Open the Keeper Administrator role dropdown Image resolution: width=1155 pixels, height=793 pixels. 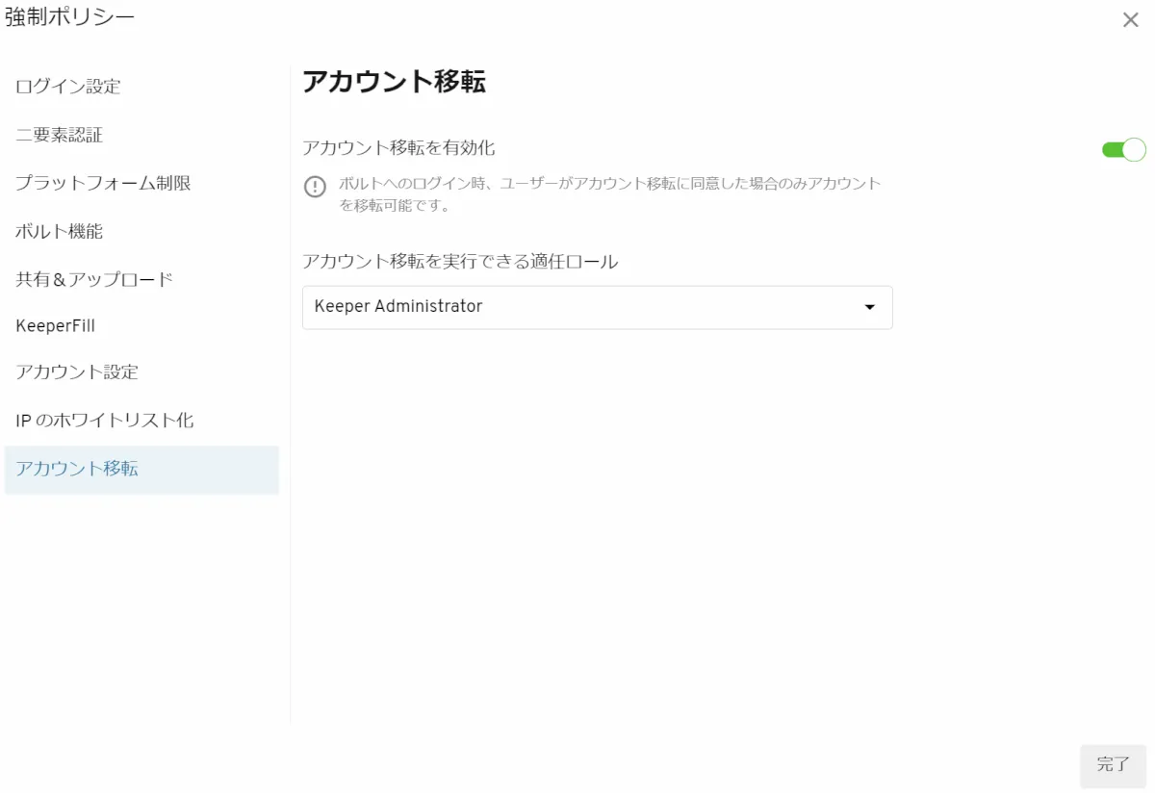point(597,307)
